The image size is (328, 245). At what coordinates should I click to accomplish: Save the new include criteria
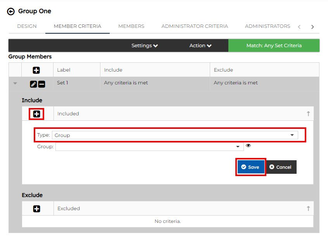250,167
